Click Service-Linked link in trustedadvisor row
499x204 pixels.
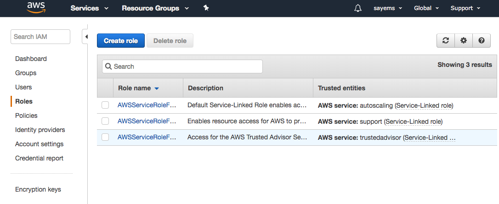[430, 138]
